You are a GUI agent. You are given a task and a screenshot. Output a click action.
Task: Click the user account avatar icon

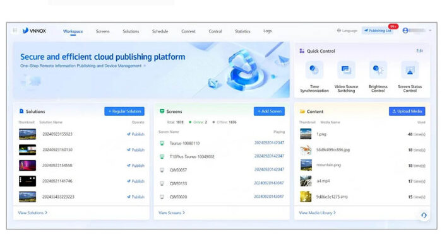(405, 30)
